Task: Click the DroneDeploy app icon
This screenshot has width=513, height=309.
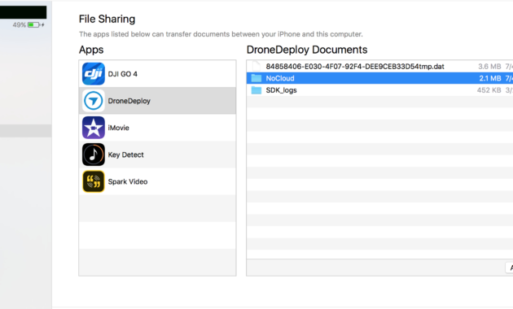Action: point(94,101)
